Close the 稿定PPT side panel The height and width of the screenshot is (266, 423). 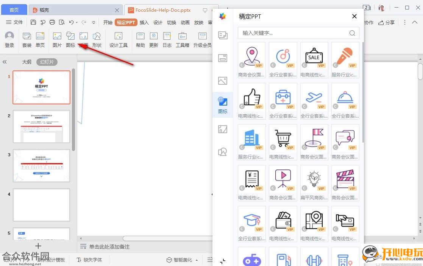(x=354, y=16)
